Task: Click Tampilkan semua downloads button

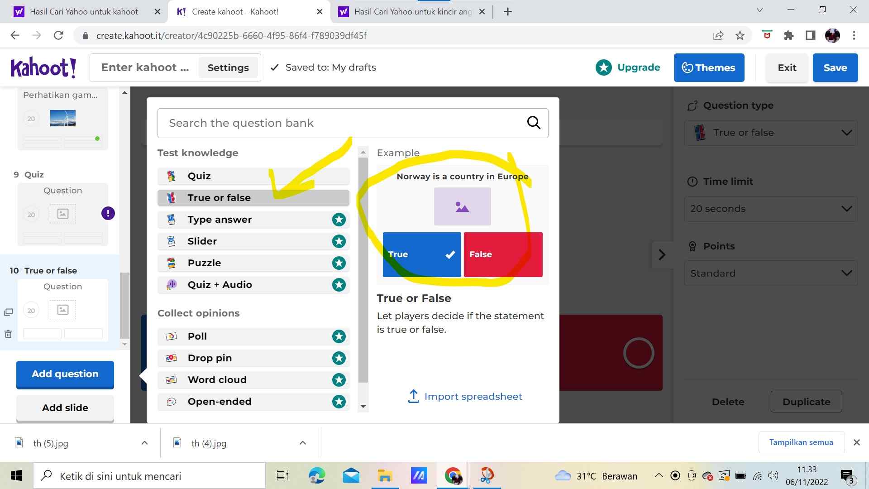Action: coord(801,442)
